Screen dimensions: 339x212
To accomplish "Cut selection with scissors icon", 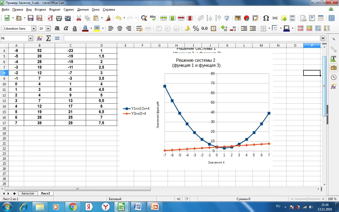I will [x=79, y=18].
